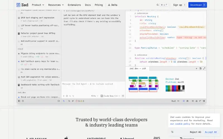Split the terminal pane icon

(200, 68)
